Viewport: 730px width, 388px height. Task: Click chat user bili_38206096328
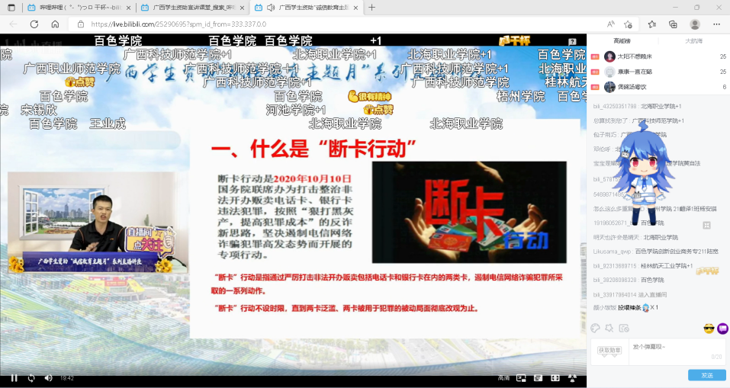(615, 280)
